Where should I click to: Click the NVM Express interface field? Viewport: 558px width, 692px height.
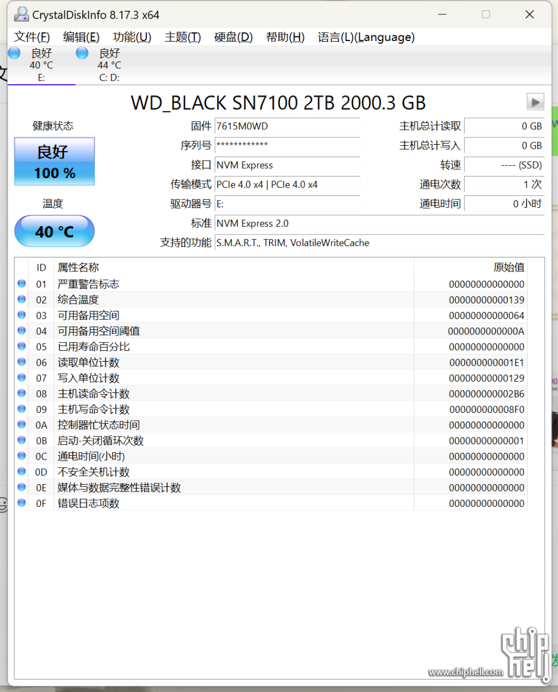click(x=288, y=165)
